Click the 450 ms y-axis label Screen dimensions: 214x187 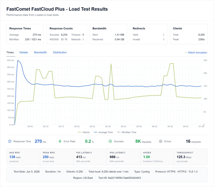(10, 60)
